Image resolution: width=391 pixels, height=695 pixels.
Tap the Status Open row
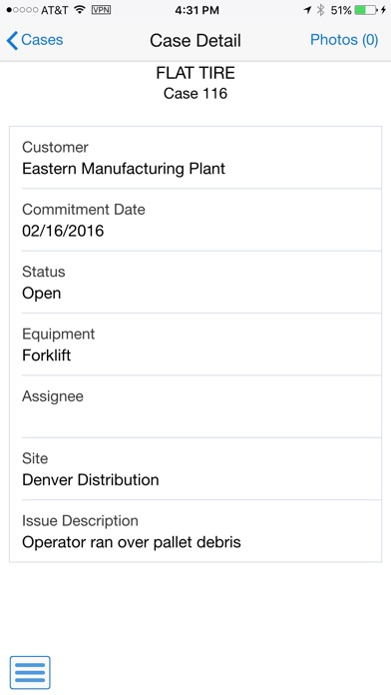coord(195,282)
